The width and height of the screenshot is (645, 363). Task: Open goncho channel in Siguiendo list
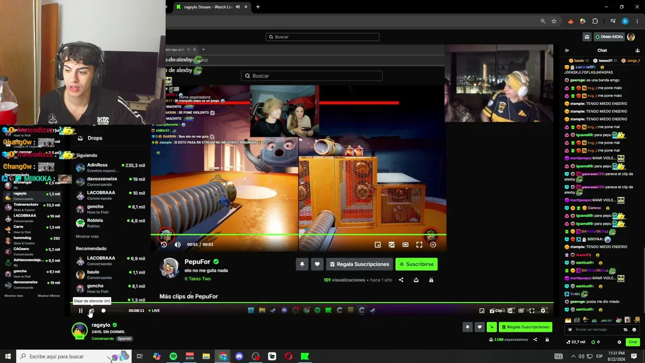click(110, 209)
